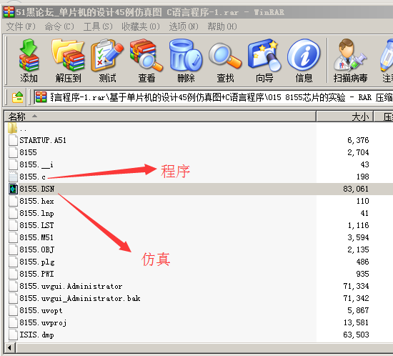Select the file 8155.uvgui.Administrator

coord(71,286)
